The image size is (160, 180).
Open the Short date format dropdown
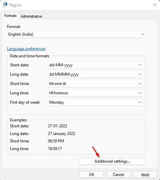coord(95,65)
